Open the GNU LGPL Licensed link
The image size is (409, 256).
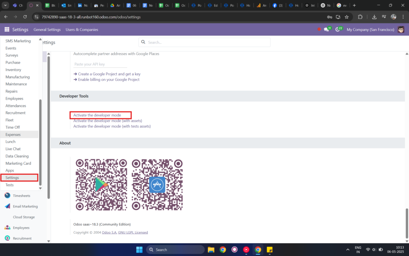133,232
